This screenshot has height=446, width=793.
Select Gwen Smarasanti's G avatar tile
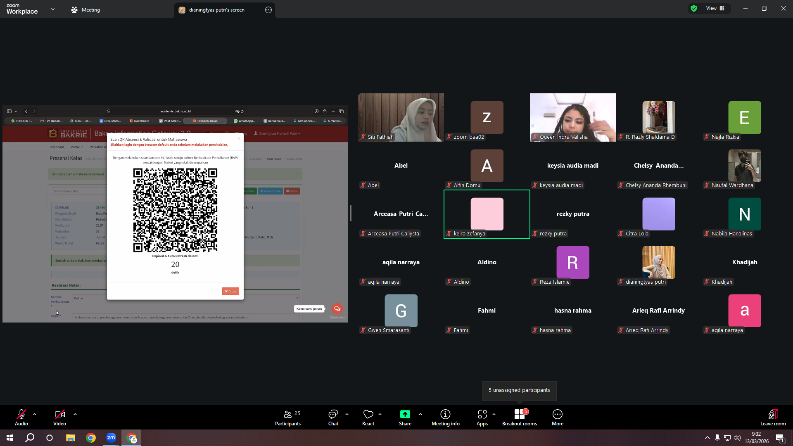tap(401, 311)
